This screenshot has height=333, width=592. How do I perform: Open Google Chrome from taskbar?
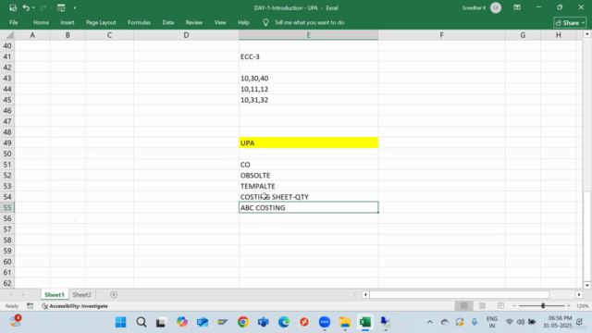point(243,322)
